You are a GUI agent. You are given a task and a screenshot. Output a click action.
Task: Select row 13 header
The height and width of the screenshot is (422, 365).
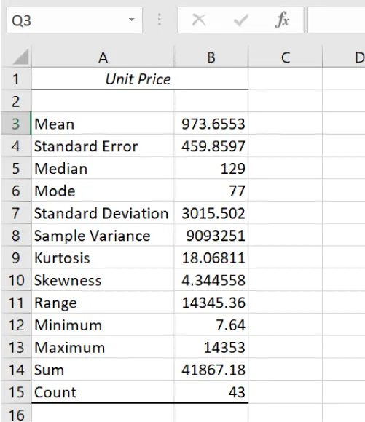coord(16,346)
